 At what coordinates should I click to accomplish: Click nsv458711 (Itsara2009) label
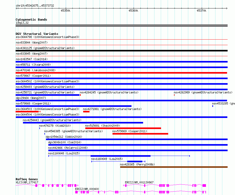tap(33, 65)
